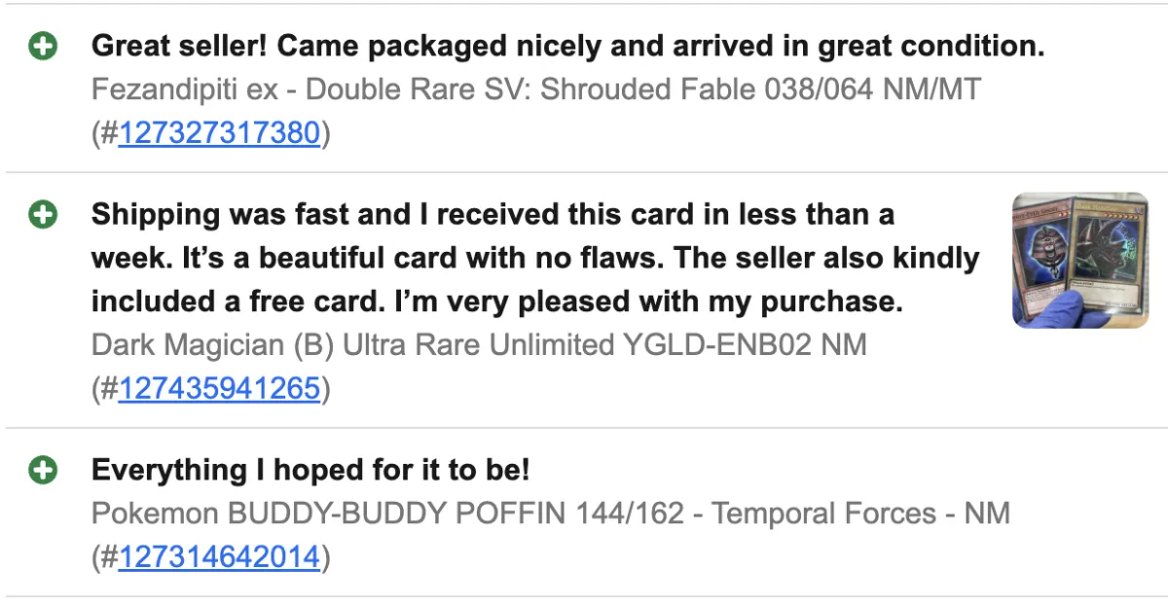This screenshot has width=1168, height=604.
Task: Click the positive feedback icon for the Shipping review
Action: tap(43, 215)
